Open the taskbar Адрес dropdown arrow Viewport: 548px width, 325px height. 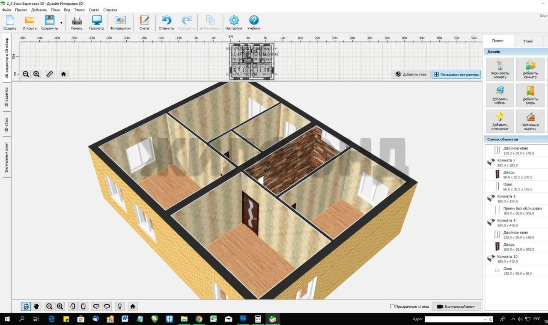tap(485, 319)
